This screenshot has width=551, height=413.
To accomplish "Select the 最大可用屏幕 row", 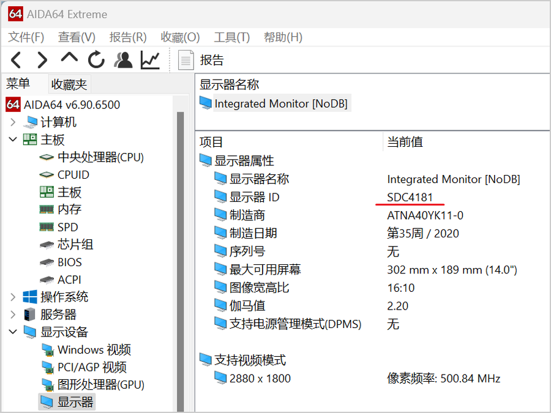I will tap(265, 270).
